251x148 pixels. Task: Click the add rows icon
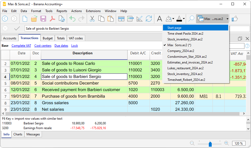(121, 19)
